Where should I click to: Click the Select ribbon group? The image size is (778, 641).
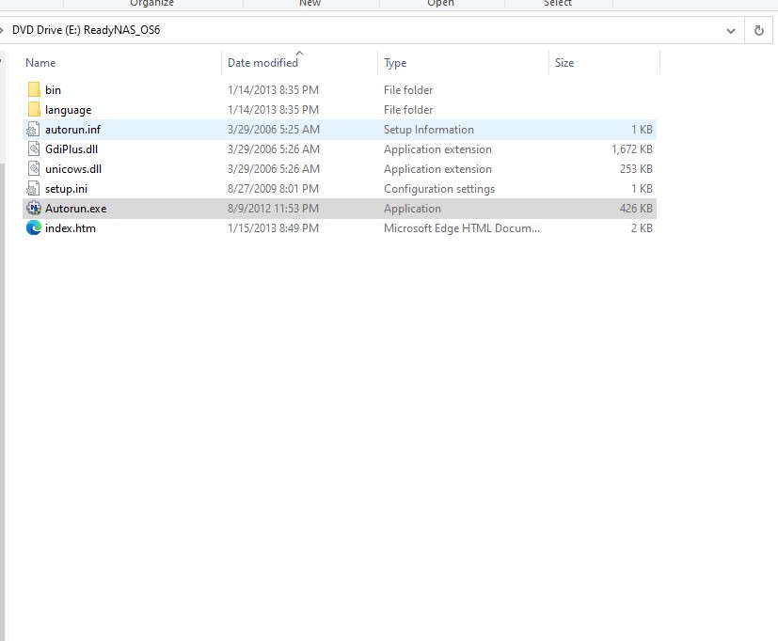tap(557, 3)
